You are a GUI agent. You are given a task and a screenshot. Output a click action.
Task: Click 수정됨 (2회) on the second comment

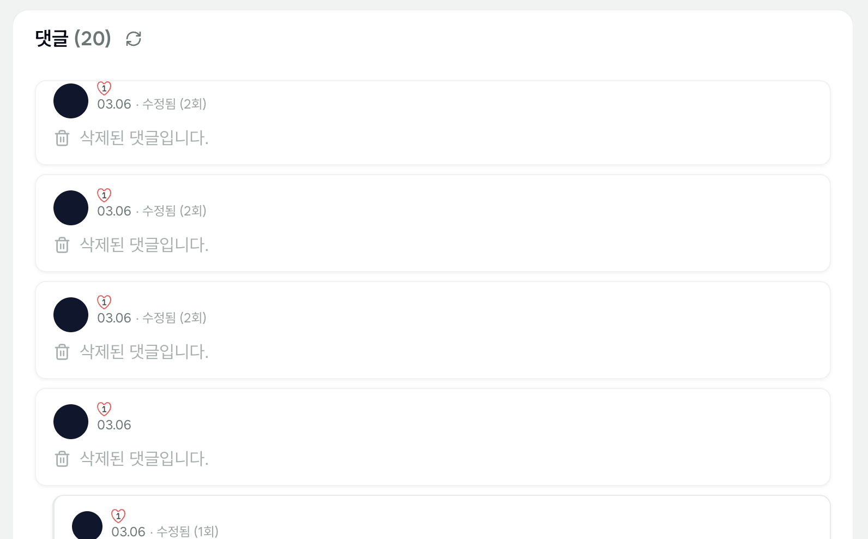[x=174, y=211]
